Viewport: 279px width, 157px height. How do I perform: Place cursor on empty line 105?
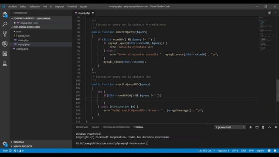[172, 99]
